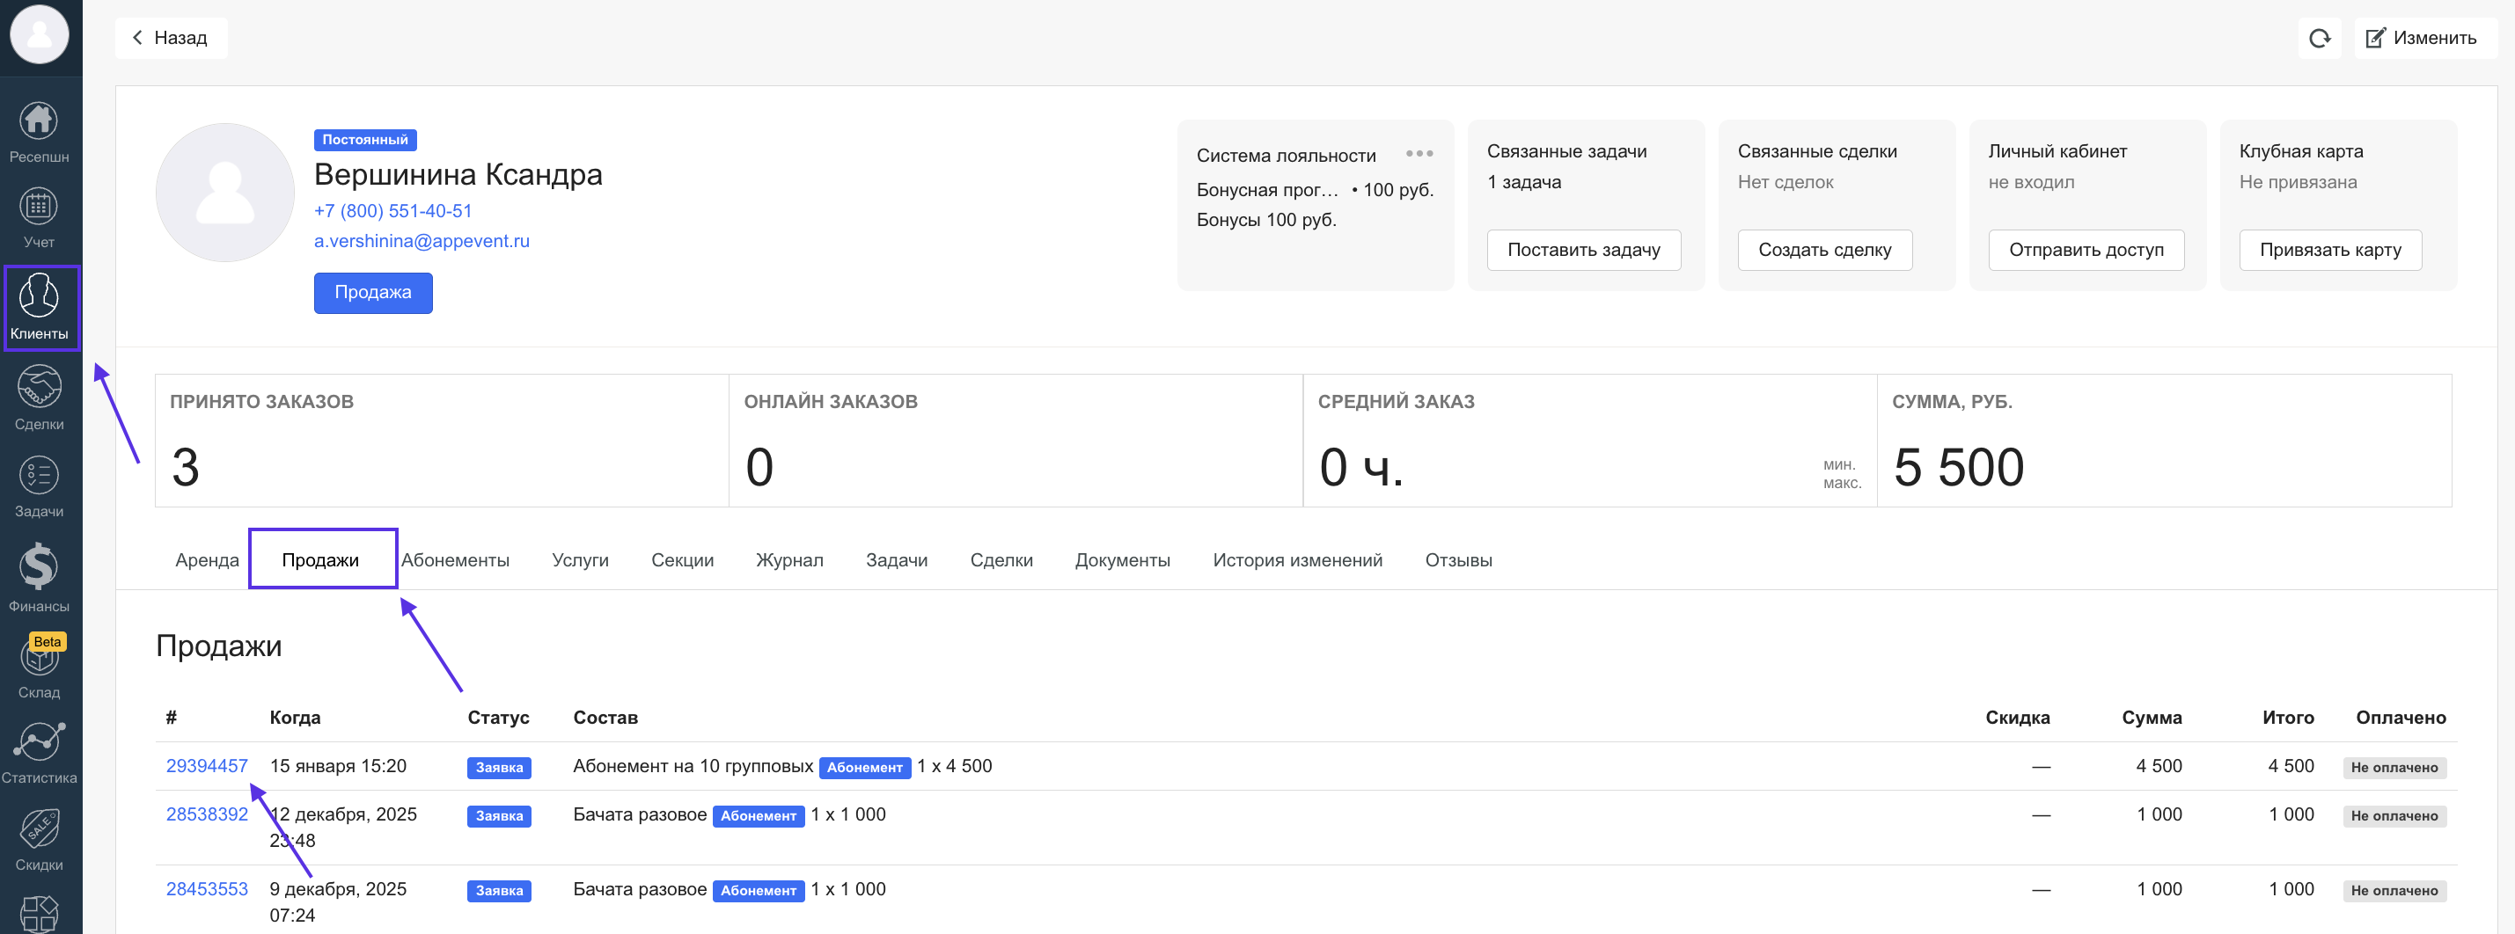Open Финансы dollar icon

click(39, 578)
